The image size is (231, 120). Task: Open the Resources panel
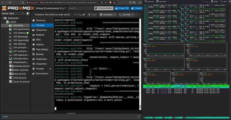tap(41, 30)
